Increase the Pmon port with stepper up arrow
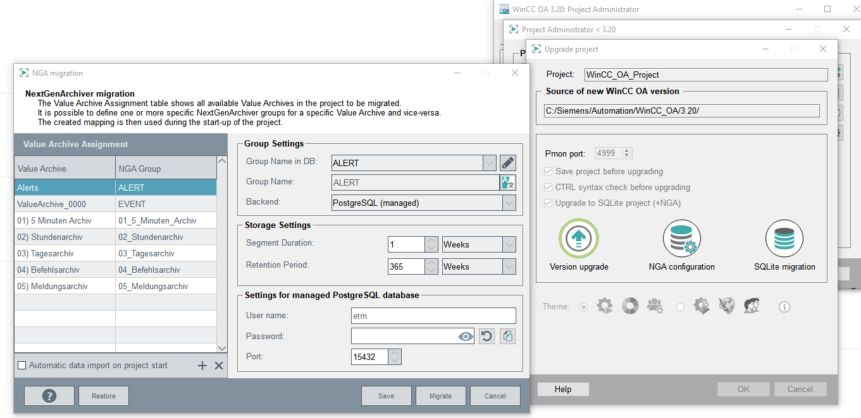The height and width of the screenshot is (418, 861). (x=627, y=150)
